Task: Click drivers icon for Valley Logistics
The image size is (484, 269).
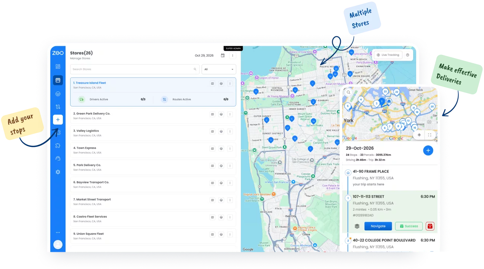Action: 221,131
